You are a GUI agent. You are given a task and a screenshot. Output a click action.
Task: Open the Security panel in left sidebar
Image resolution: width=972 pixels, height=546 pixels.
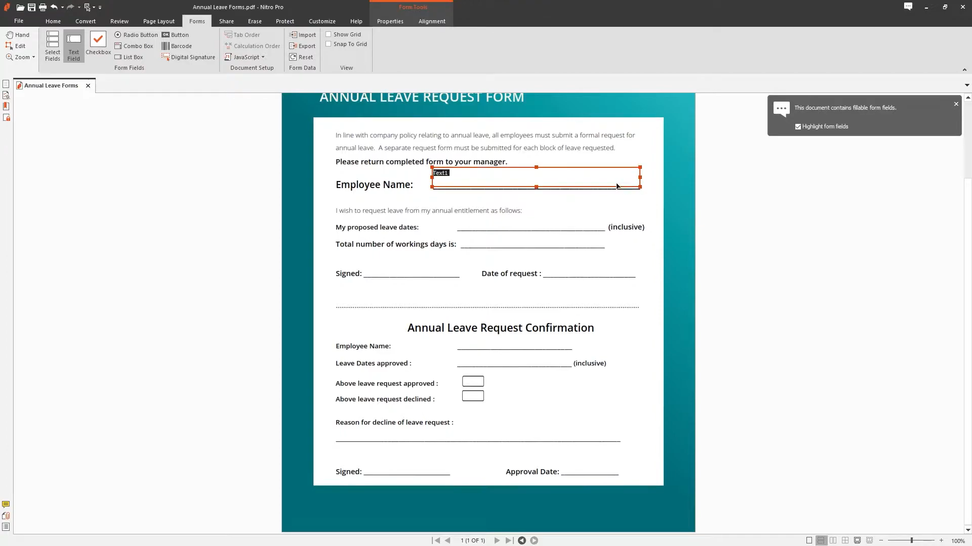pos(6,117)
